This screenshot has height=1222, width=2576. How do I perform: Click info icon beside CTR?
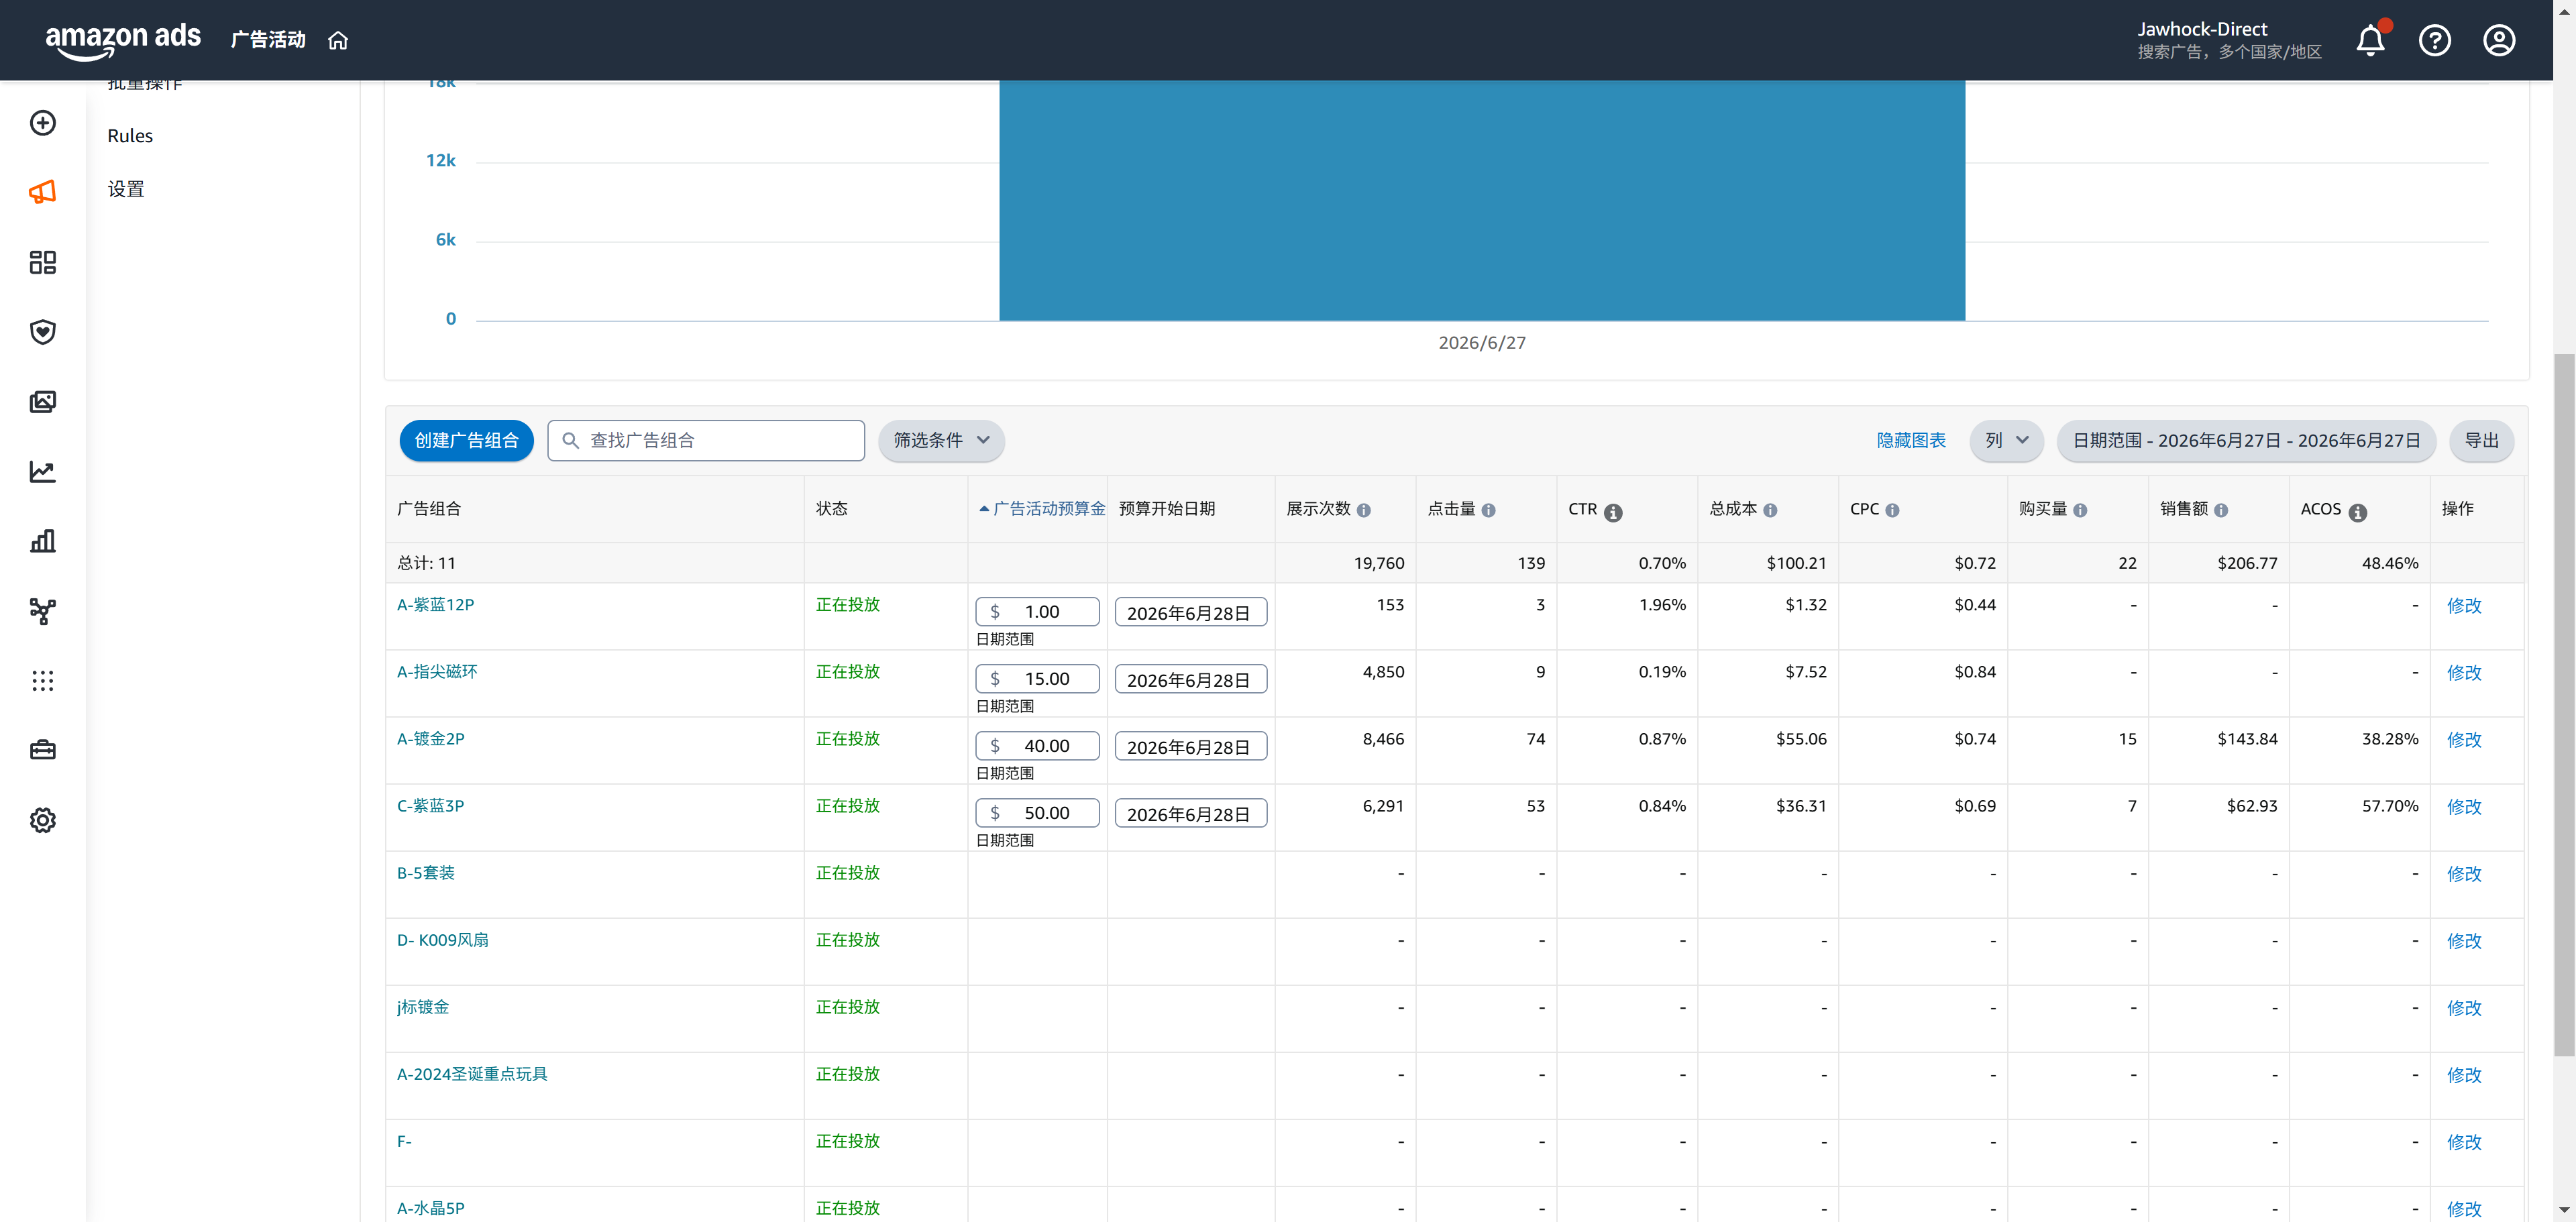(1613, 512)
